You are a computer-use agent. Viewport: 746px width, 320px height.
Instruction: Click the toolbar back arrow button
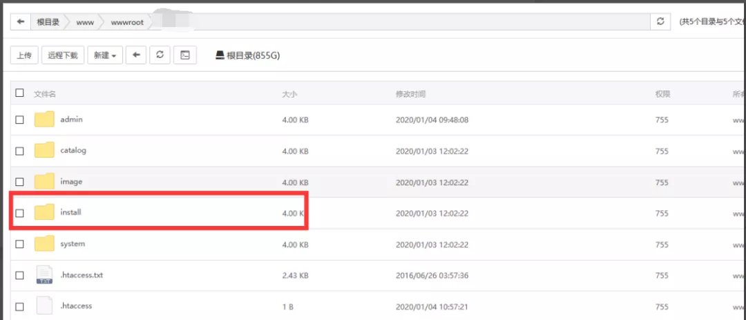tap(136, 55)
